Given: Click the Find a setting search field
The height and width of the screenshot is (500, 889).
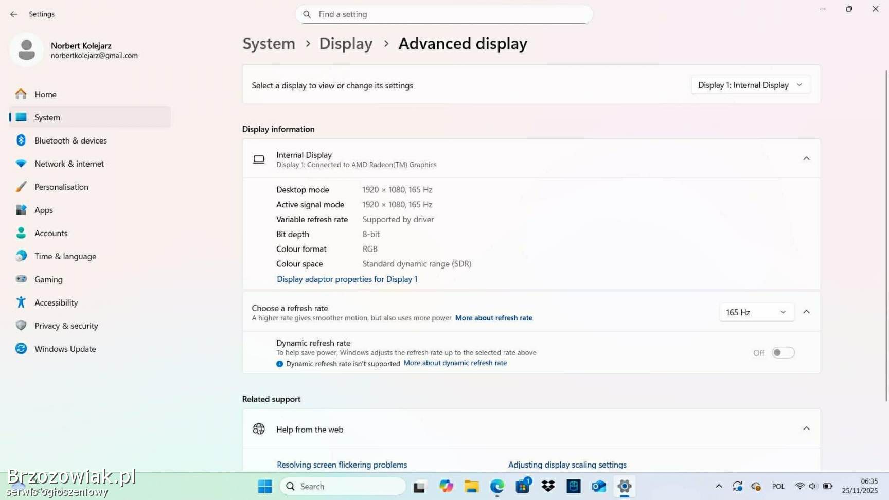Looking at the screenshot, I should pos(443,14).
